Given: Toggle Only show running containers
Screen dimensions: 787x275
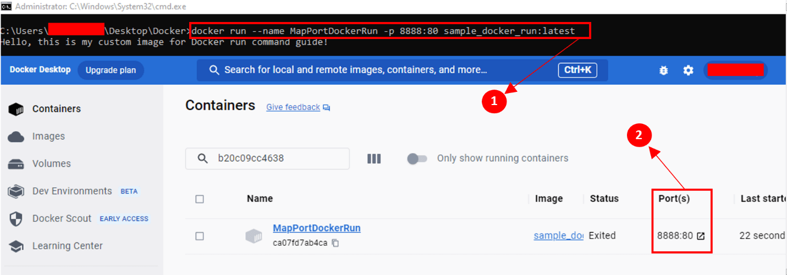Looking at the screenshot, I should tap(417, 158).
